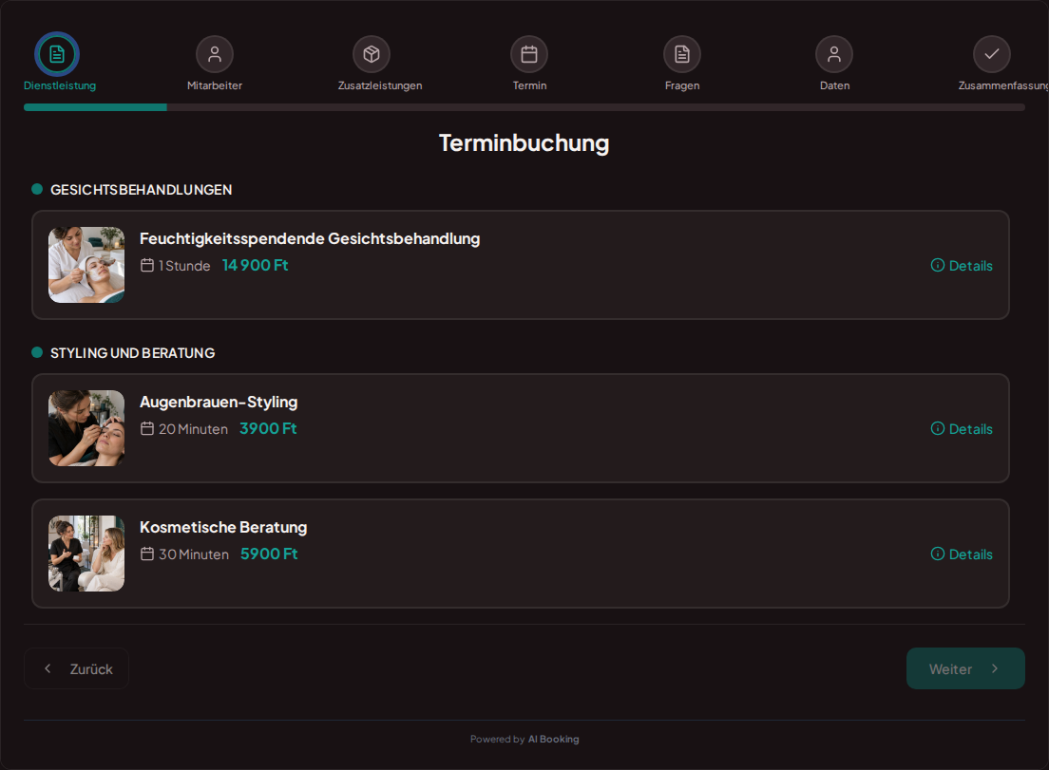This screenshot has width=1049, height=770.
Task: Click the Dienstleistung step label
Action: 60,85
